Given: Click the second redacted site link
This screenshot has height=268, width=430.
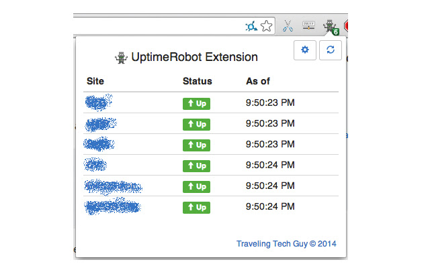Looking at the screenshot, I should (101, 124).
